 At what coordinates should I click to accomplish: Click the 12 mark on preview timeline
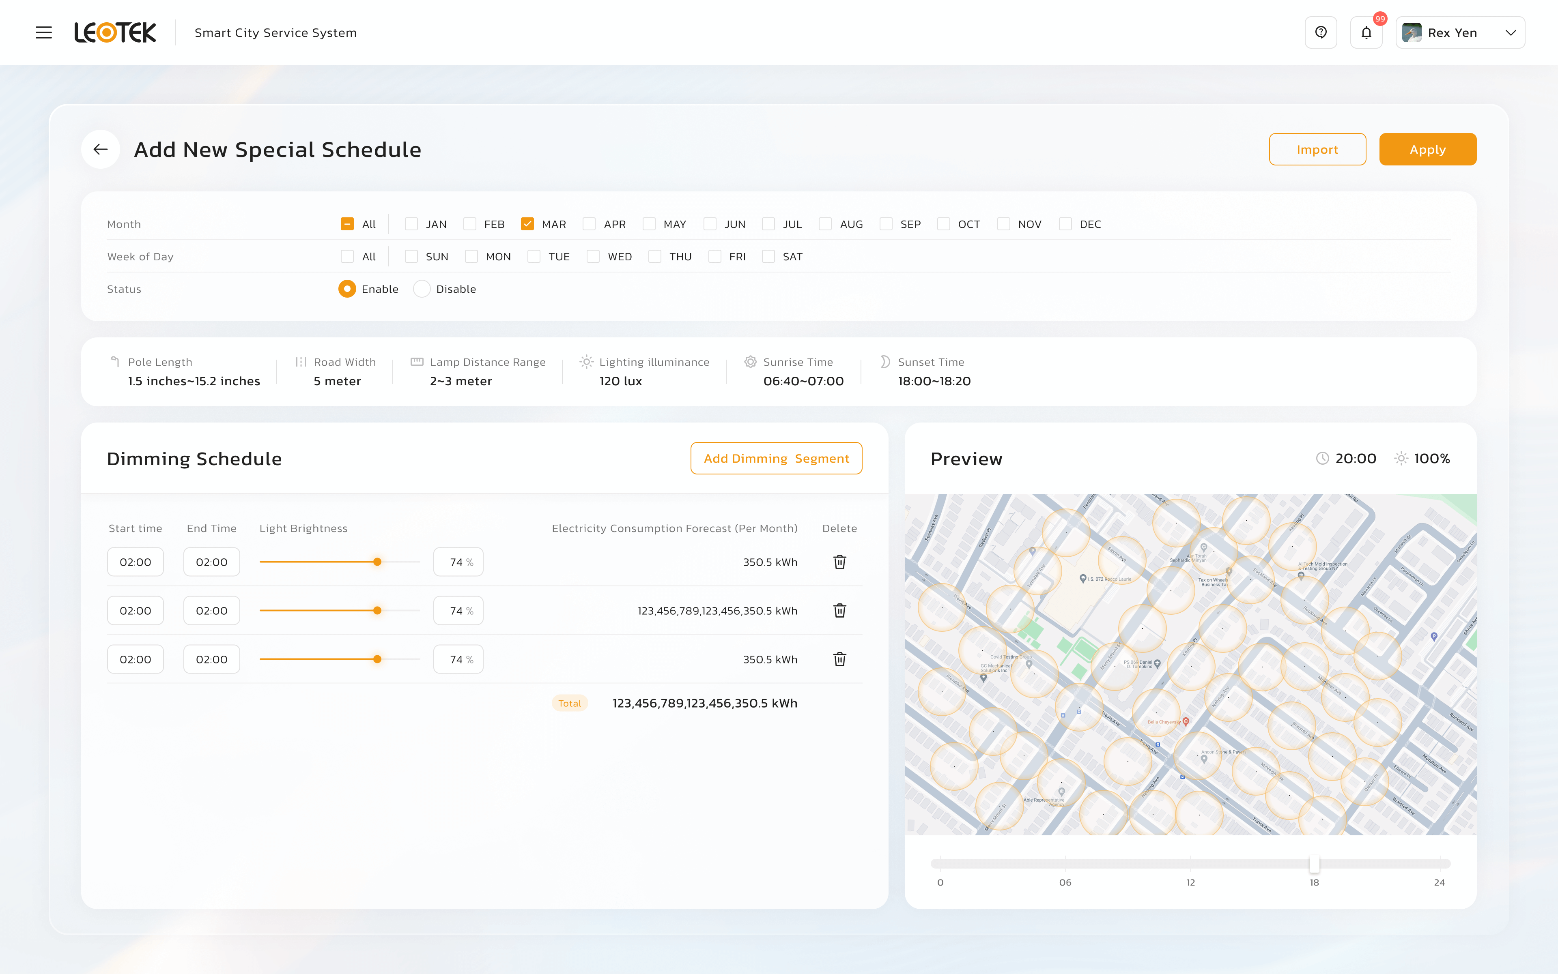click(x=1190, y=882)
